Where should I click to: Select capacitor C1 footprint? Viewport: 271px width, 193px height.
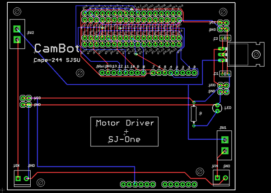[x=225, y=74]
